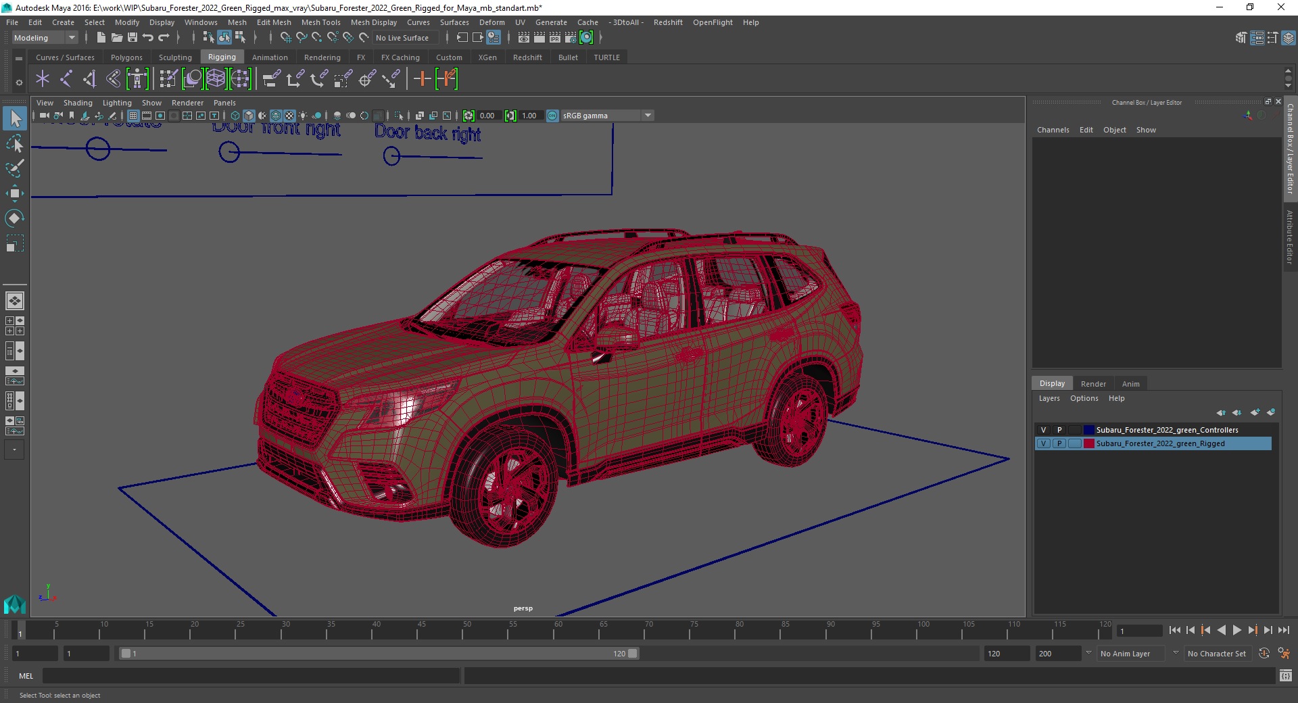Image resolution: width=1298 pixels, height=703 pixels.
Task: Click the Parent Constraint shelf icon
Action: (271, 79)
